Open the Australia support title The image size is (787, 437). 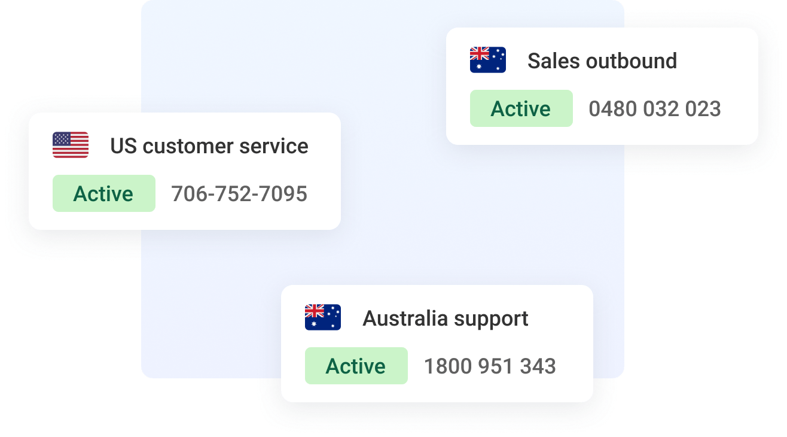point(446,319)
